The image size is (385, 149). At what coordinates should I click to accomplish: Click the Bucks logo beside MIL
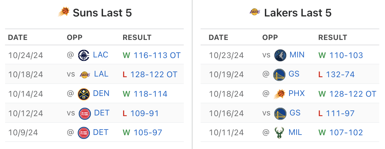pyautogui.click(x=279, y=133)
